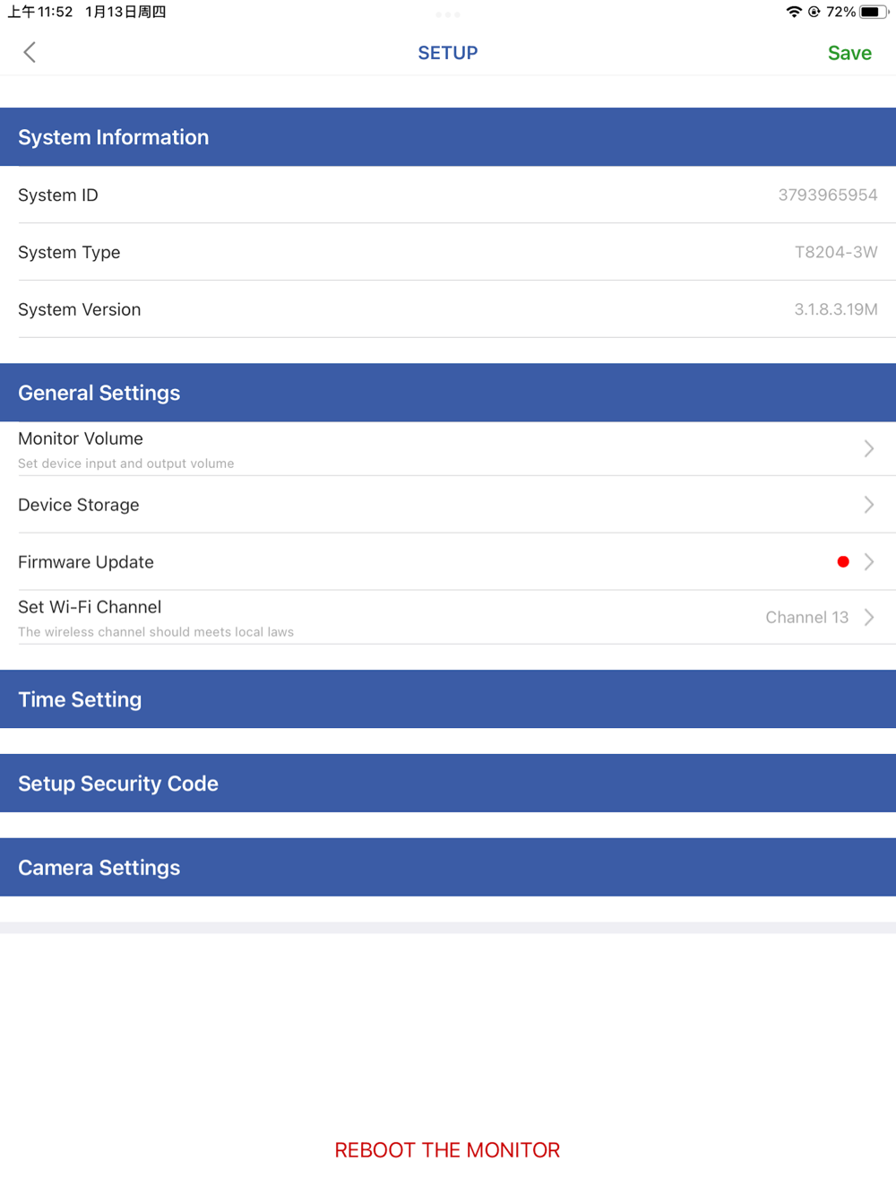Expand the Time Setting section
Image resolution: width=896 pixels, height=1196 pixels.
[x=448, y=699]
